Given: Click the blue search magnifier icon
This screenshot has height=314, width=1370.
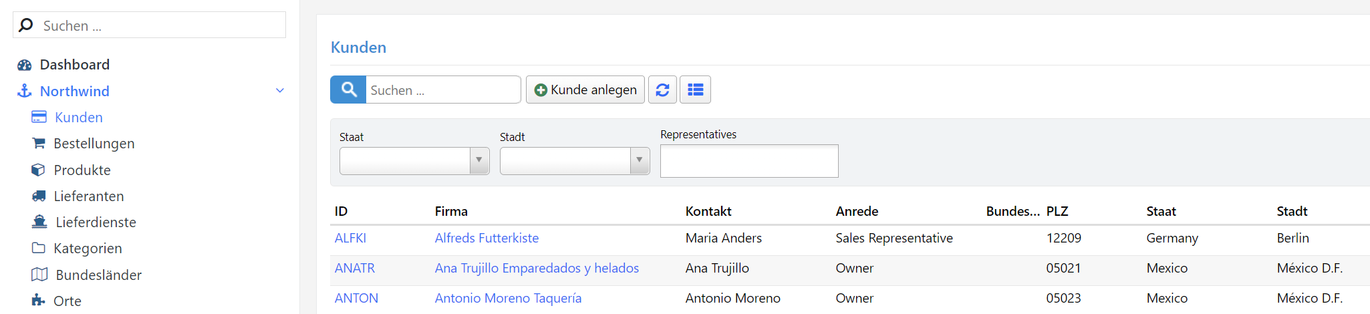Looking at the screenshot, I should point(348,90).
